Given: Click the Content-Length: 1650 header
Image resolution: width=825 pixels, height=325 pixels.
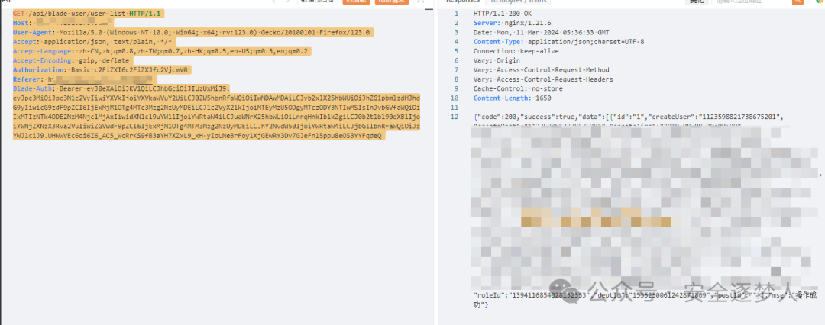Looking at the screenshot, I should (512, 99).
